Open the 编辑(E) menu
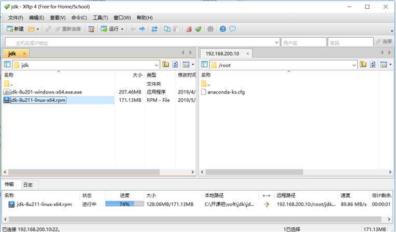This screenshot has width=396, height=232. click(x=37, y=18)
